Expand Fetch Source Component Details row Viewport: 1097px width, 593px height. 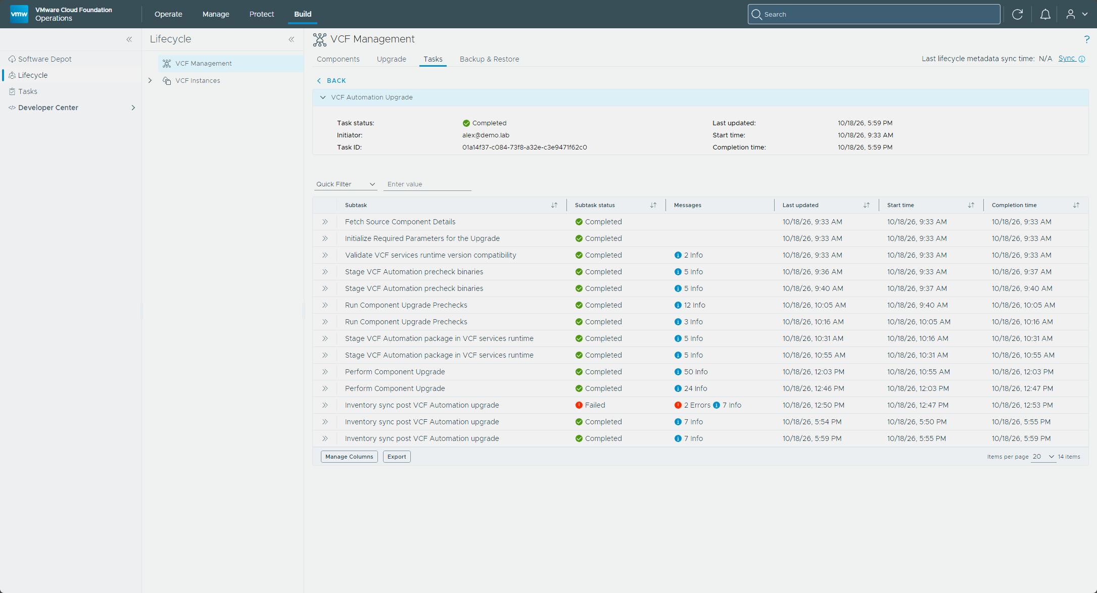point(325,222)
